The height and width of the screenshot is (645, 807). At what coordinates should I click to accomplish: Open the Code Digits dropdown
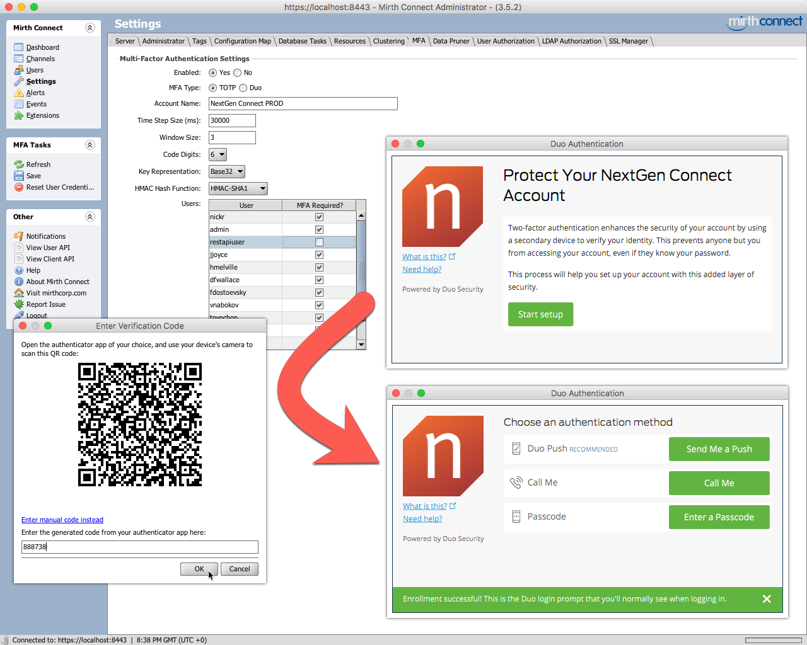(218, 154)
